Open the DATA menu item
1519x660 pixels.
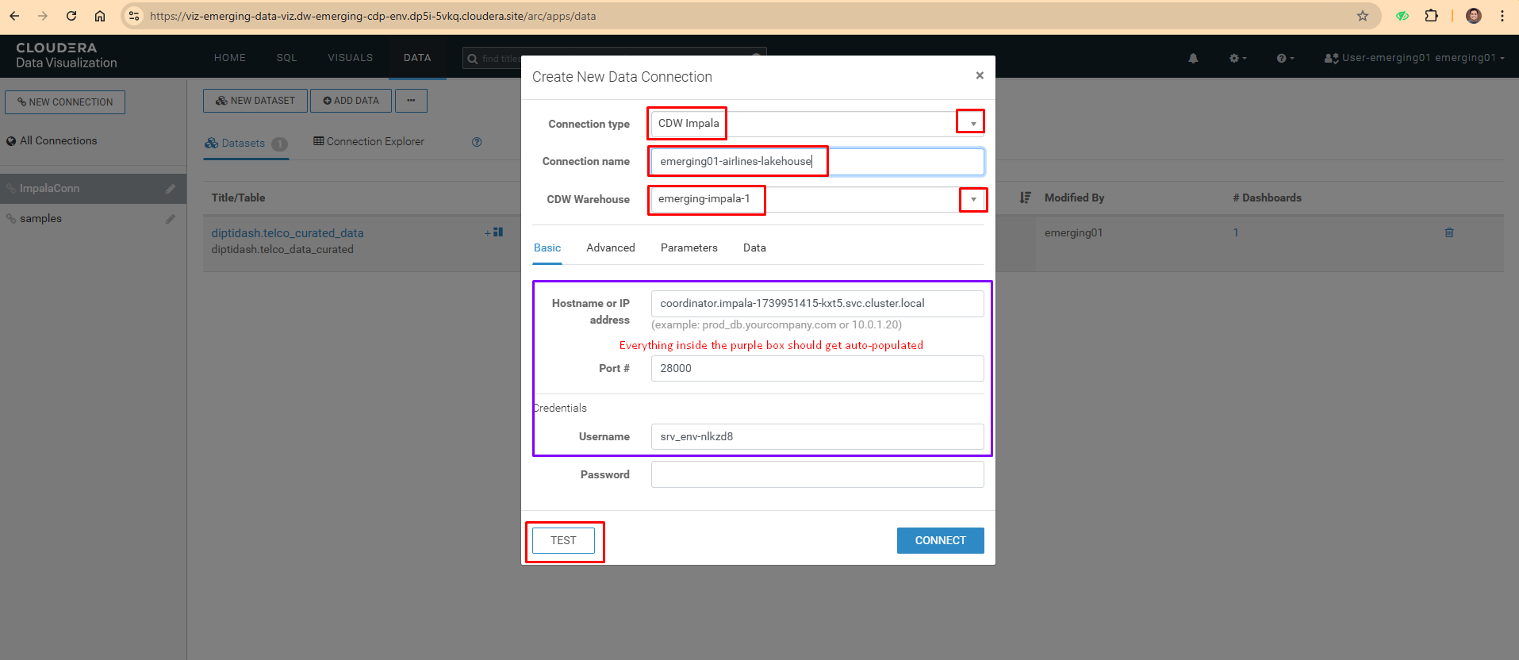[x=417, y=58]
